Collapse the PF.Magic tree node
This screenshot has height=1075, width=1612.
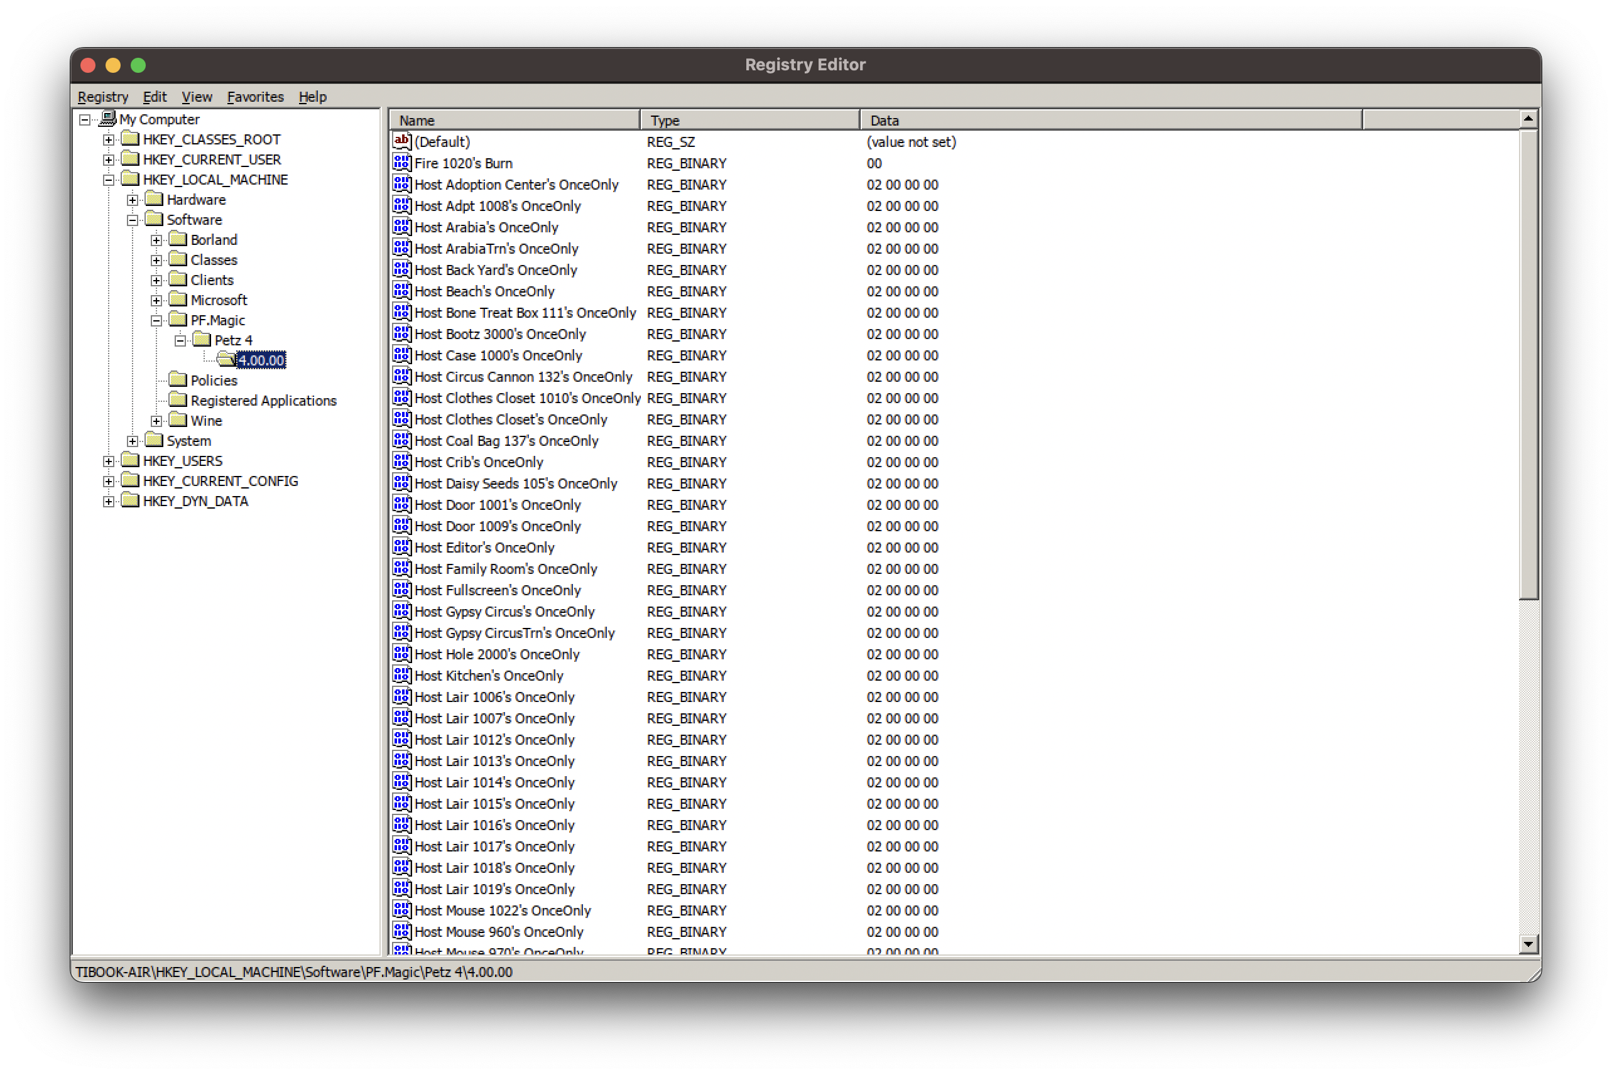coord(156,320)
